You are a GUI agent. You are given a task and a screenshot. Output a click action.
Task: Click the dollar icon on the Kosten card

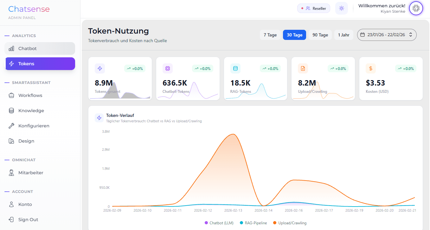370,68
